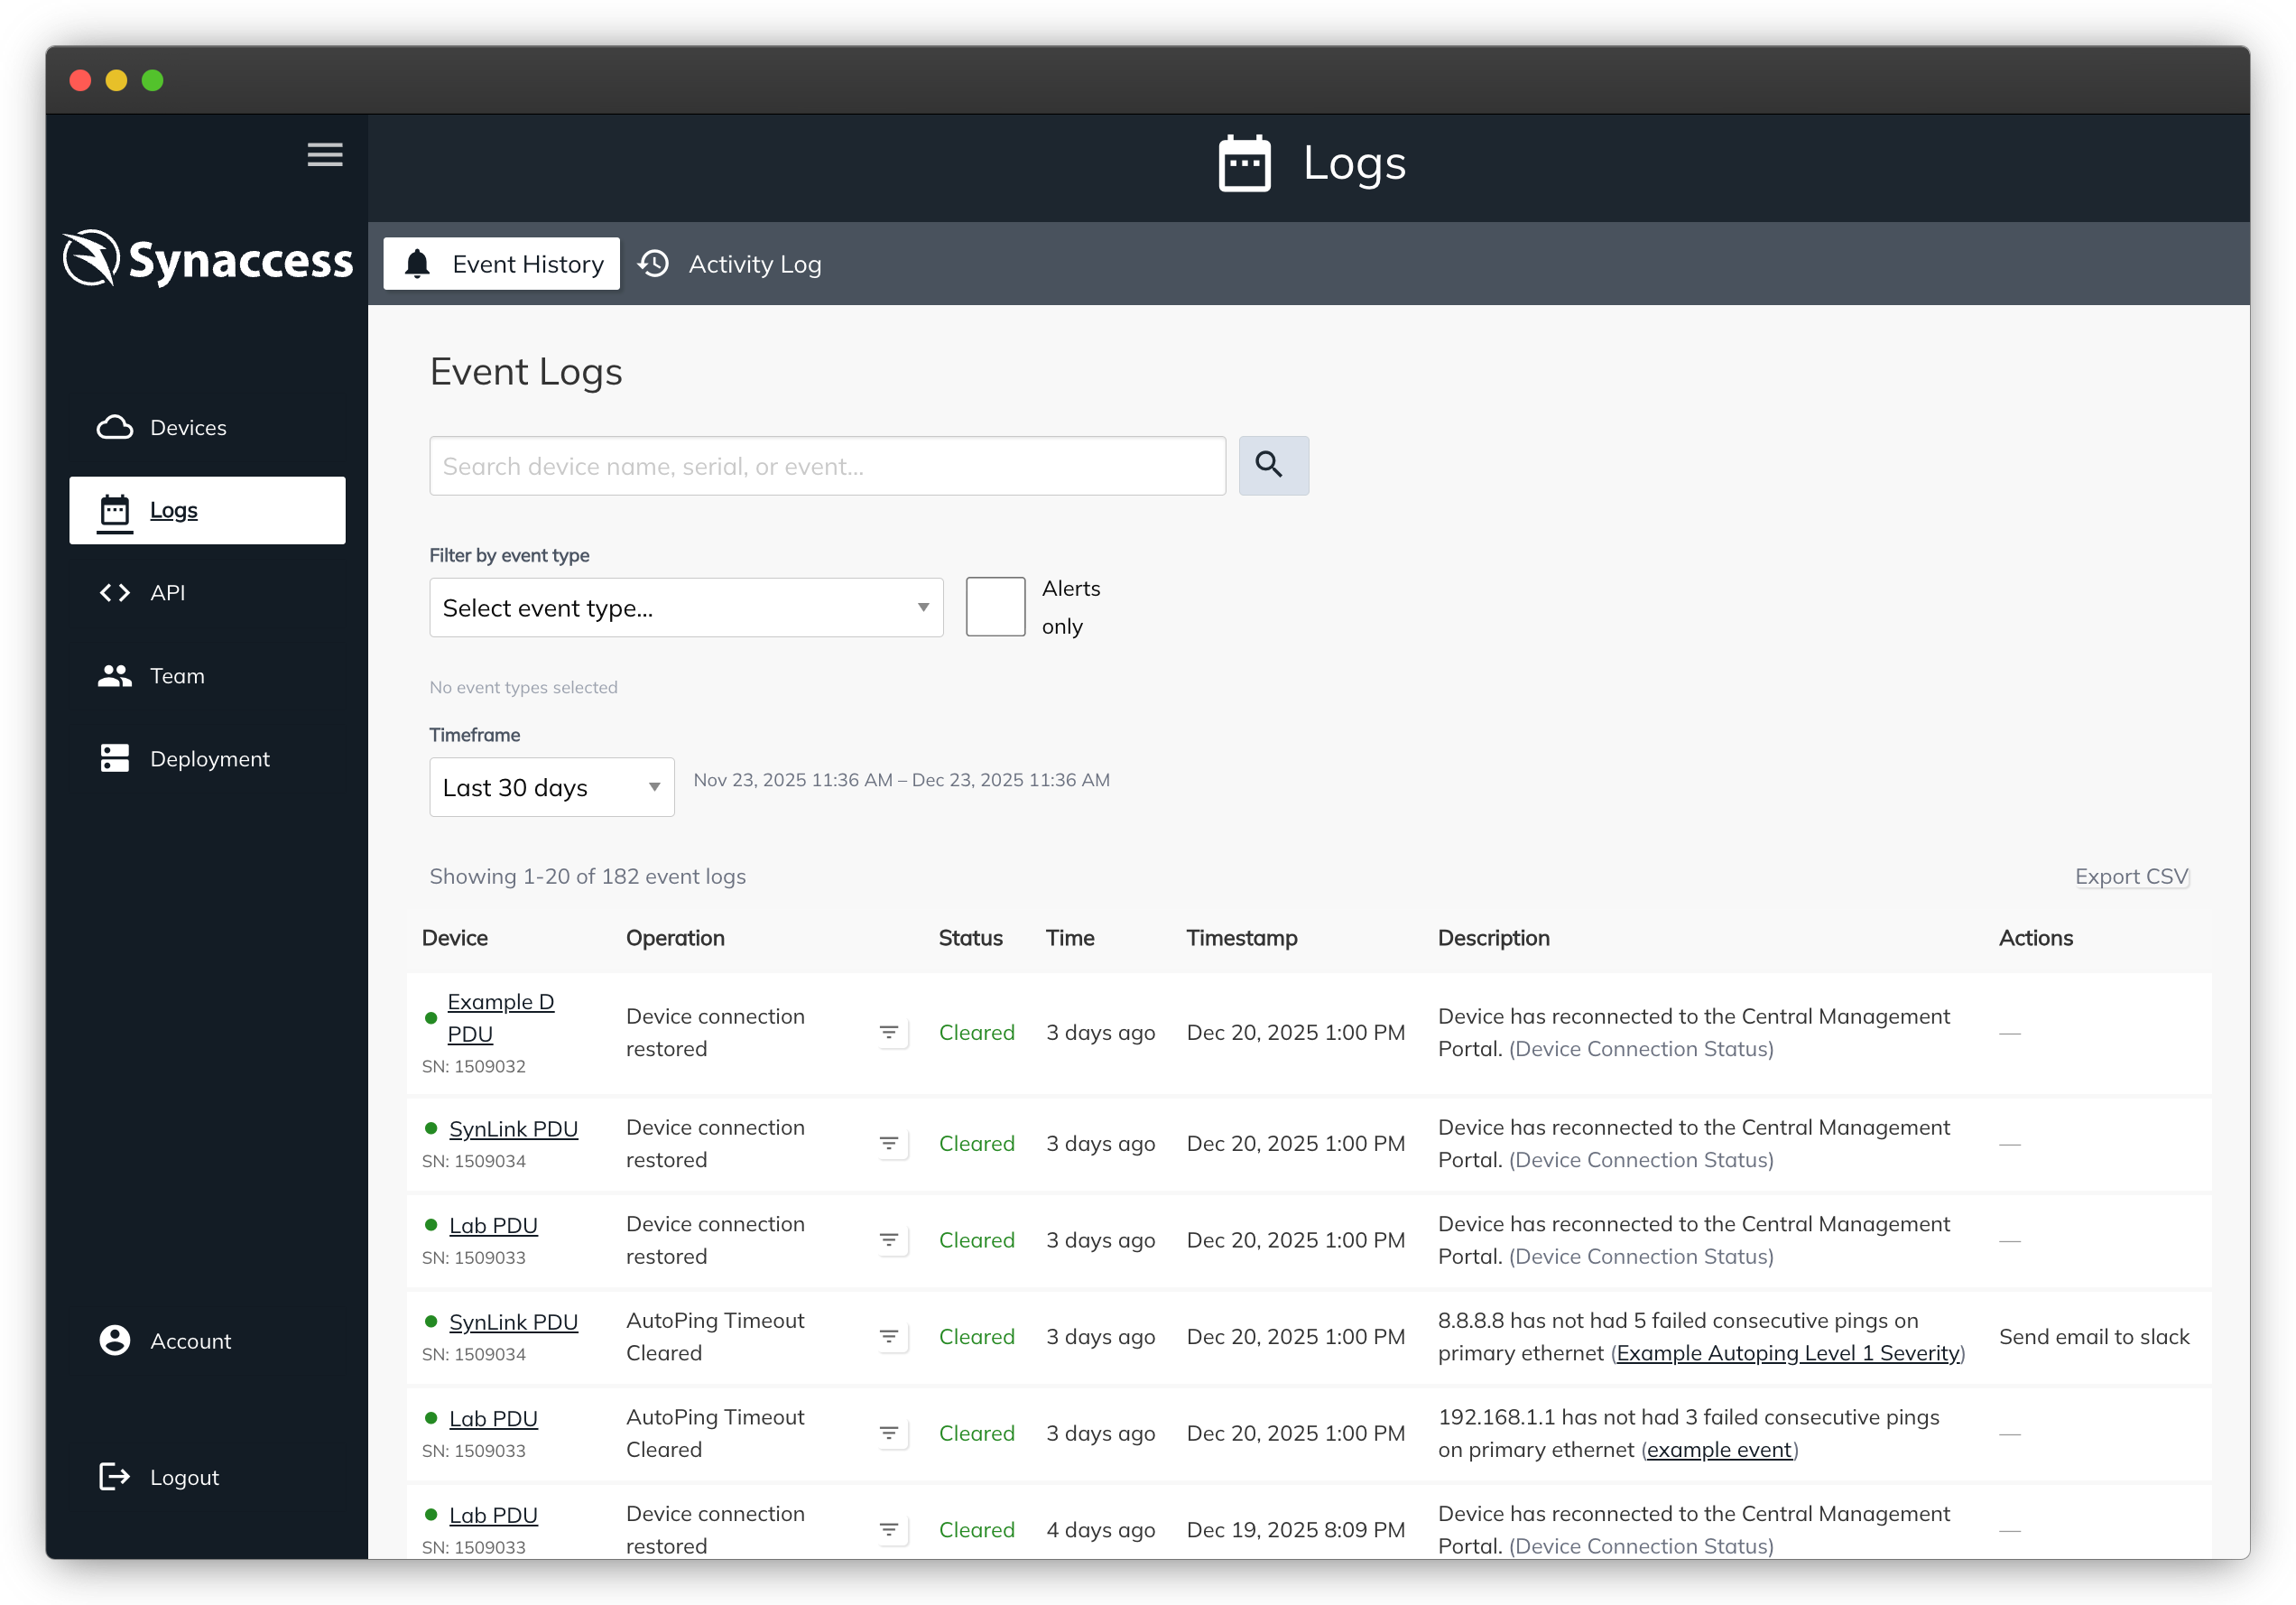Click the hamburger menu icon in sidebar
Screen dimensions: 2296x1605
[325, 155]
